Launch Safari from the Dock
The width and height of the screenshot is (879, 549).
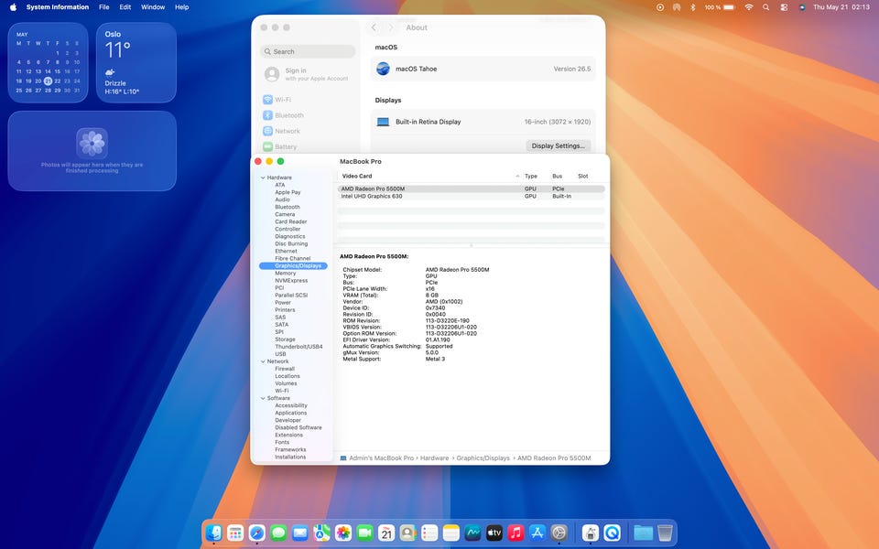click(x=256, y=533)
